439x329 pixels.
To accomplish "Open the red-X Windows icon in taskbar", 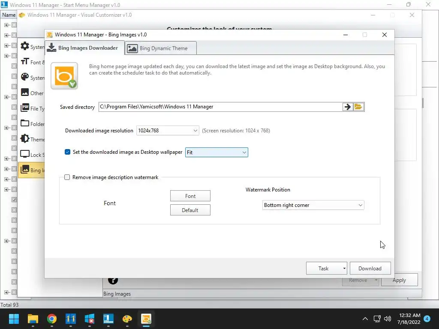I will [x=90, y=319].
